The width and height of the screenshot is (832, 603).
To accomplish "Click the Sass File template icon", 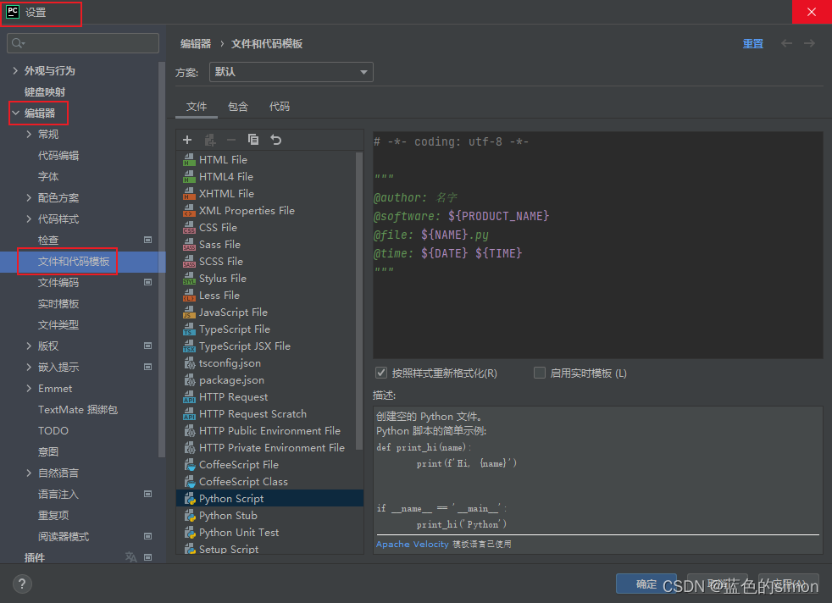I will click(190, 245).
